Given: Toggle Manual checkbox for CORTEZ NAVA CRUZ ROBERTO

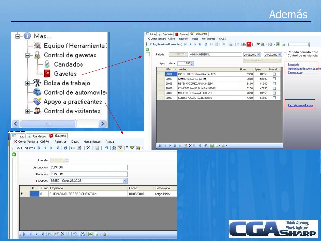Looking at the screenshot, I should pos(274,98).
